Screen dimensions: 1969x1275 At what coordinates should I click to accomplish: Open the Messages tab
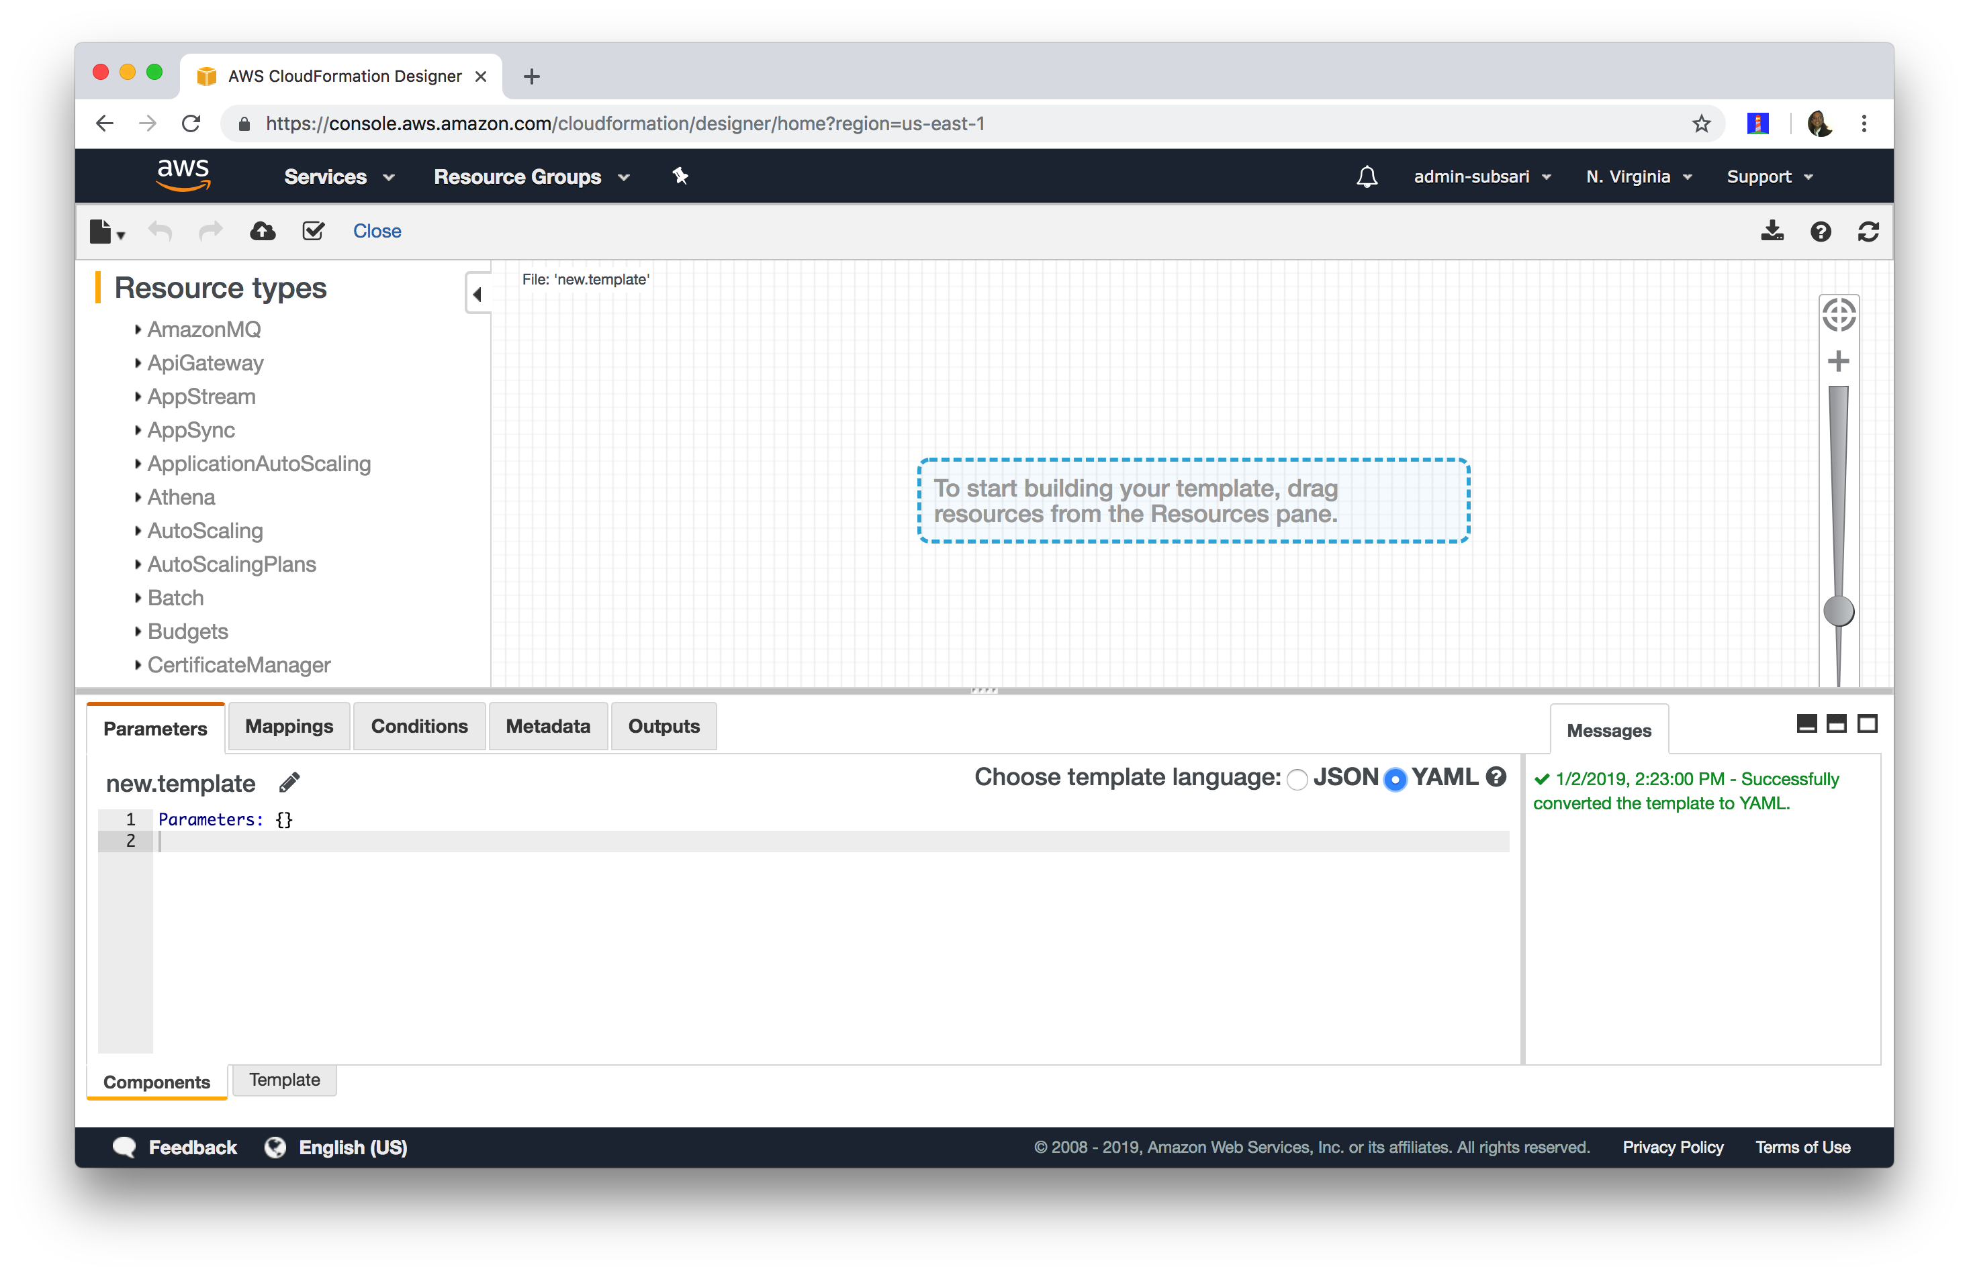click(1608, 730)
